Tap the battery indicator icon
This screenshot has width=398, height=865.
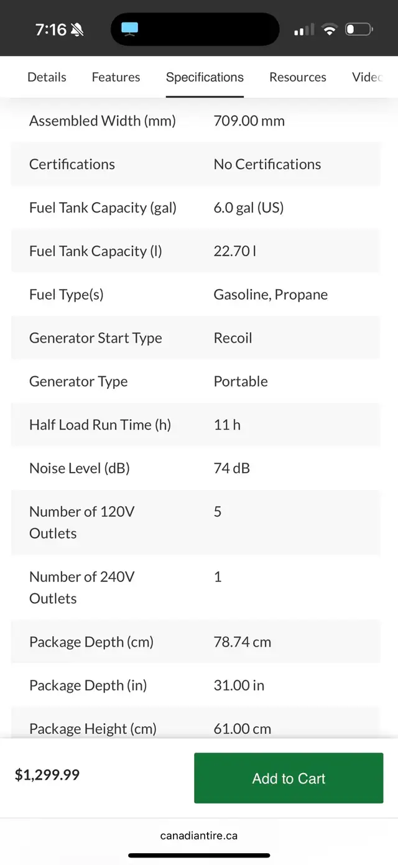[359, 29]
